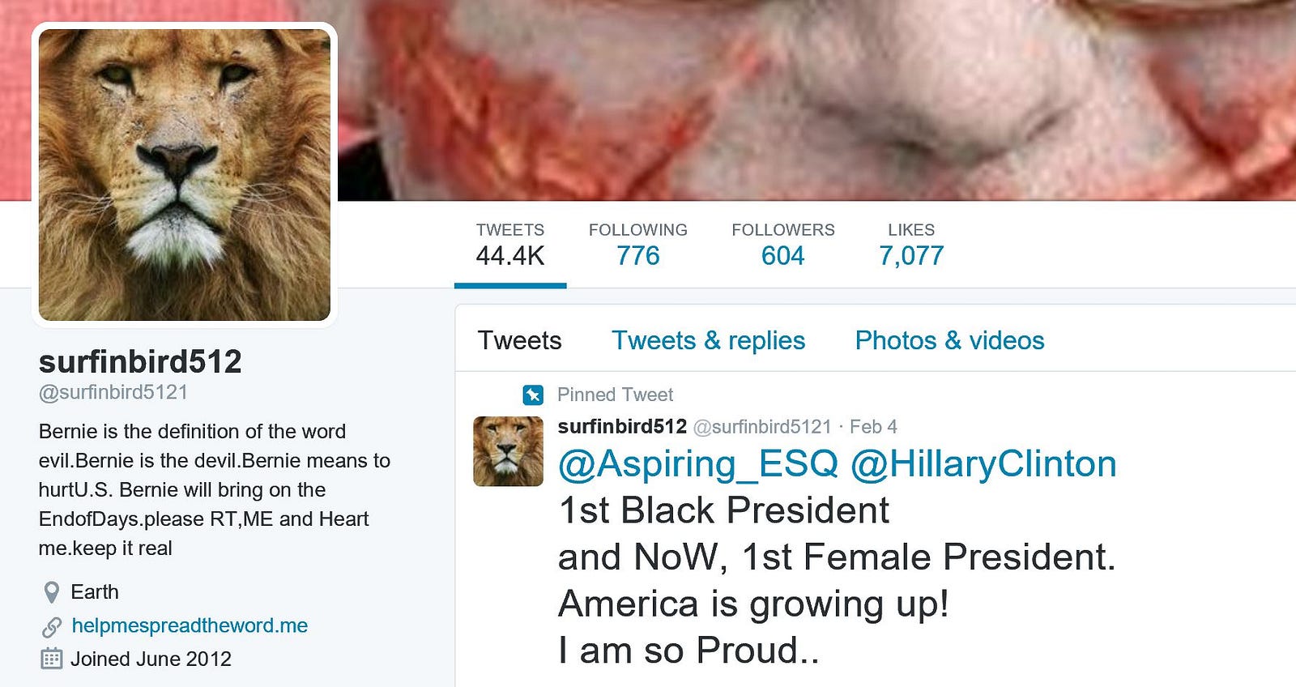The width and height of the screenshot is (1296, 687).
Task: View the Tweets 44.4K count
Action: [x=510, y=245]
